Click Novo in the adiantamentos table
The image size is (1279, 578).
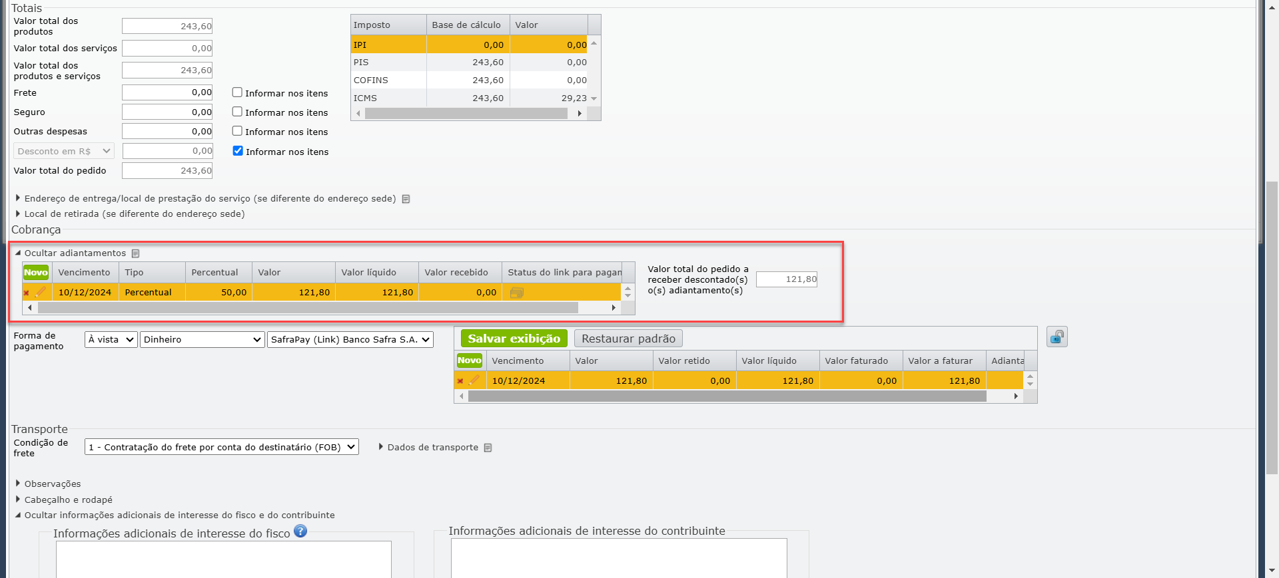(36, 272)
